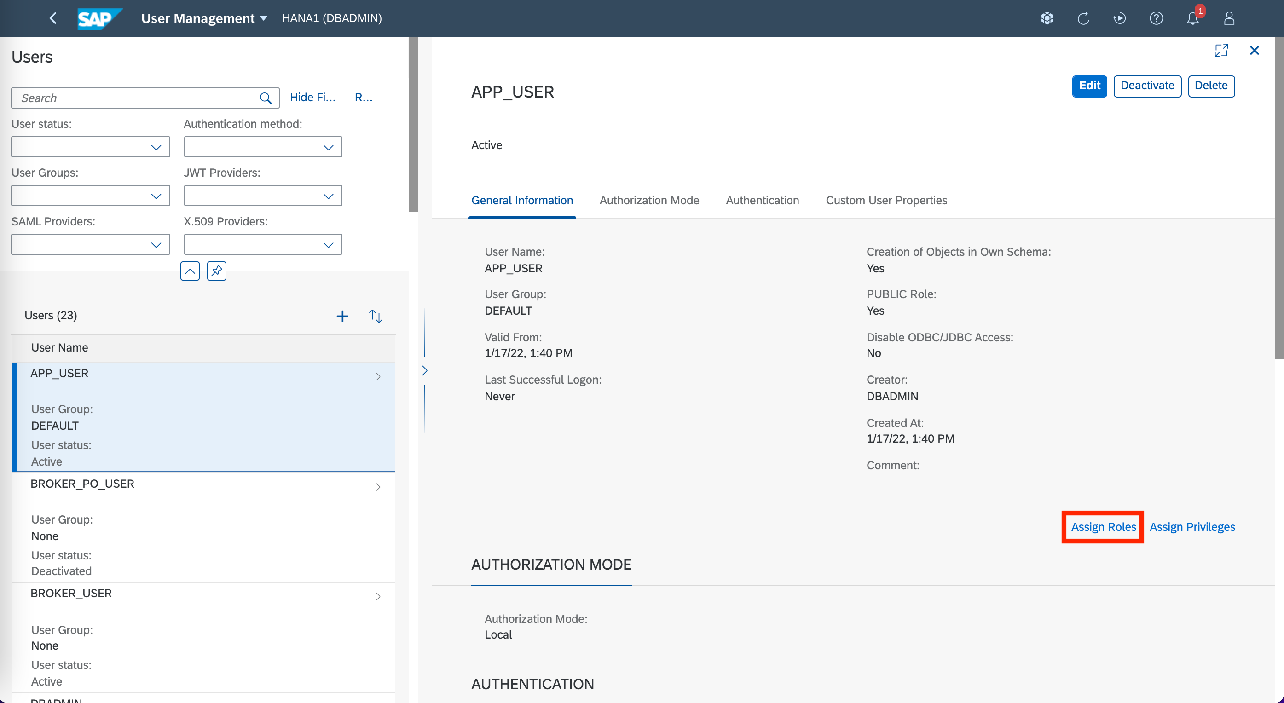The width and height of the screenshot is (1284, 703).
Task: Switch to Authorization Mode tab
Action: click(x=649, y=200)
